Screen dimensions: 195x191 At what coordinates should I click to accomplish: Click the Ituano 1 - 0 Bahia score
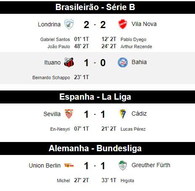[x=95, y=63]
